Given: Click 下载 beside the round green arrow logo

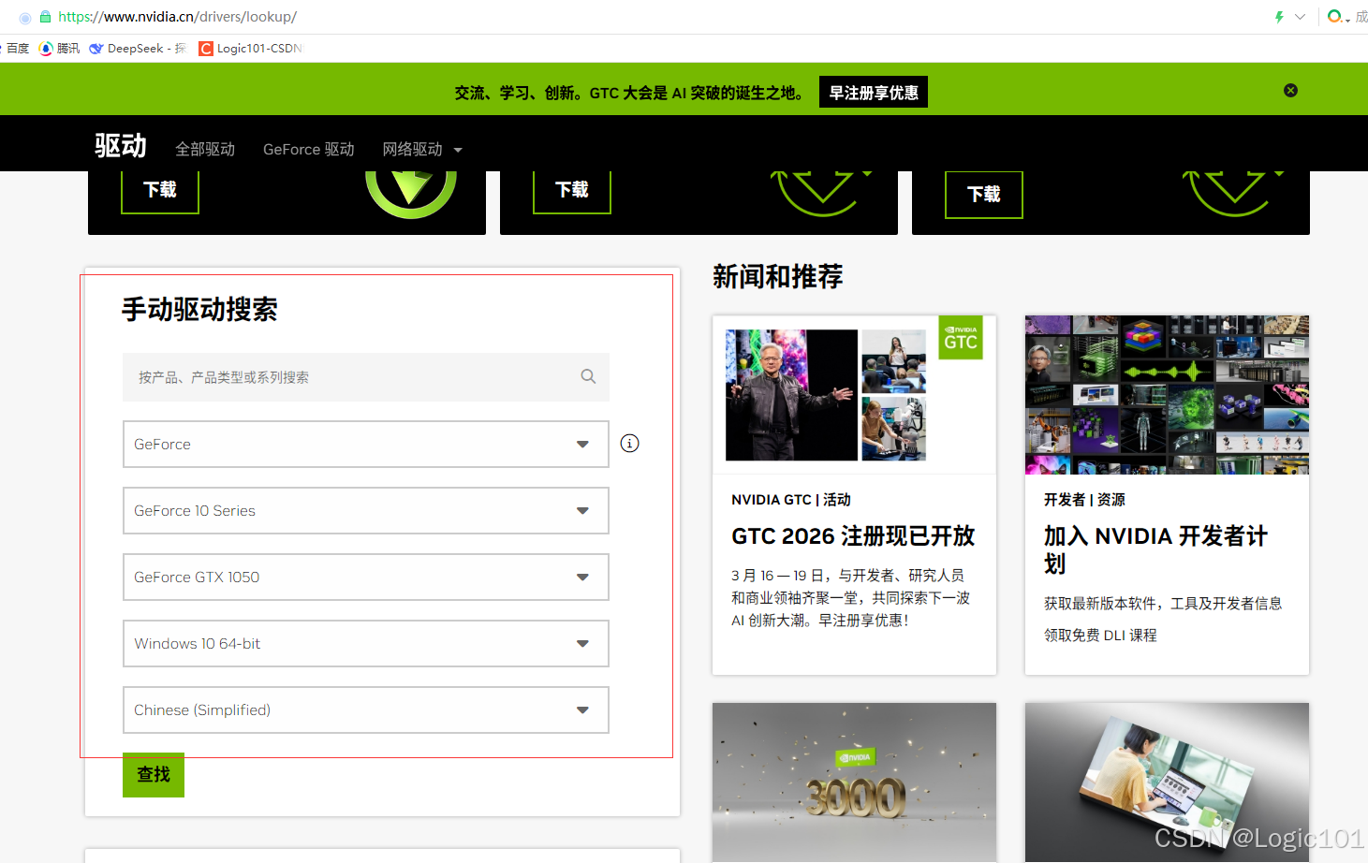Looking at the screenshot, I should click(x=160, y=191).
